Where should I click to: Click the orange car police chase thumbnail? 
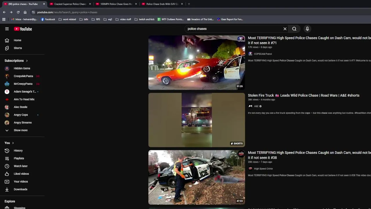coord(197,63)
